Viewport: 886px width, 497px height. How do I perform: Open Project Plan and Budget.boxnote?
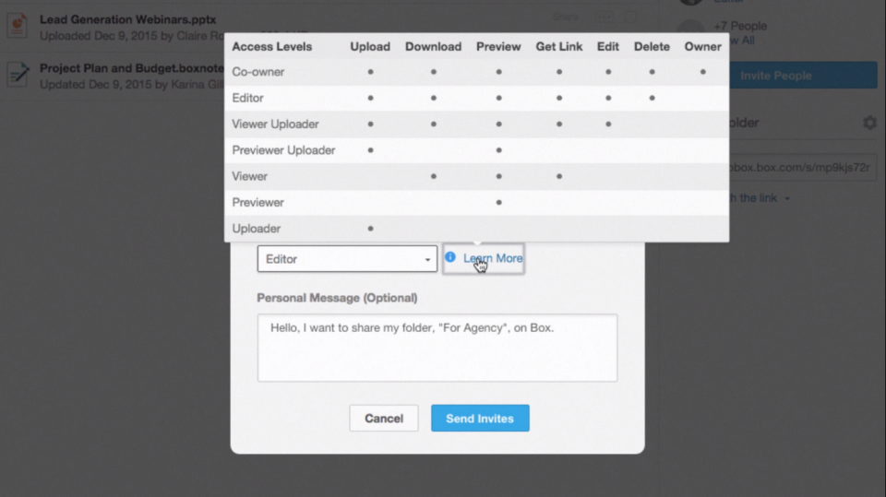point(132,68)
